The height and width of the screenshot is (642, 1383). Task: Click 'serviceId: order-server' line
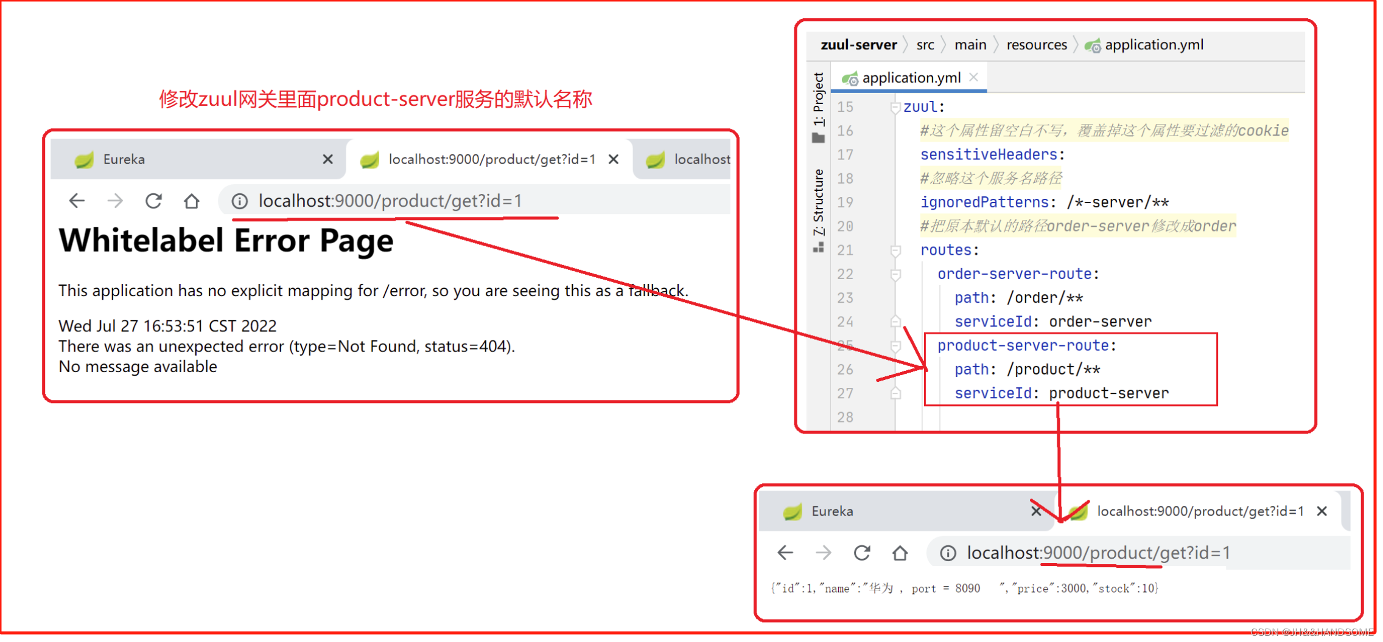click(x=1052, y=322)
